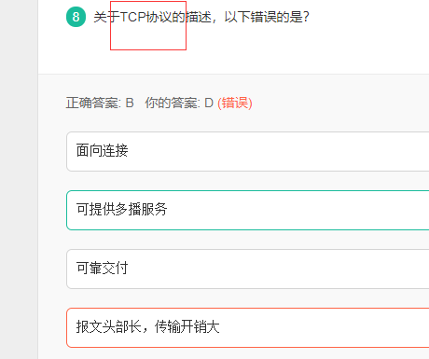Click the gray left sidebar strip
This screenshot has height=359, width=429.
[x=19, y=179]
